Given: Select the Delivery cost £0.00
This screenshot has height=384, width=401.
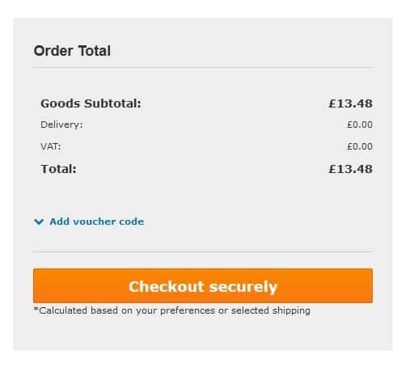Looking at the screenshot, I should (360, 124).
